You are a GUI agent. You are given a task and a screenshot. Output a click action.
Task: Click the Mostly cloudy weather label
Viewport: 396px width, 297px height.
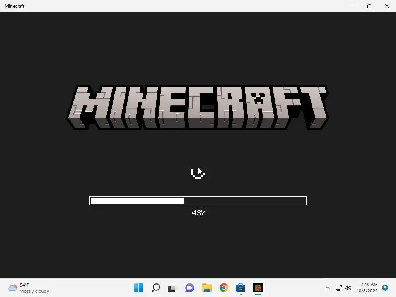[34, 291]
